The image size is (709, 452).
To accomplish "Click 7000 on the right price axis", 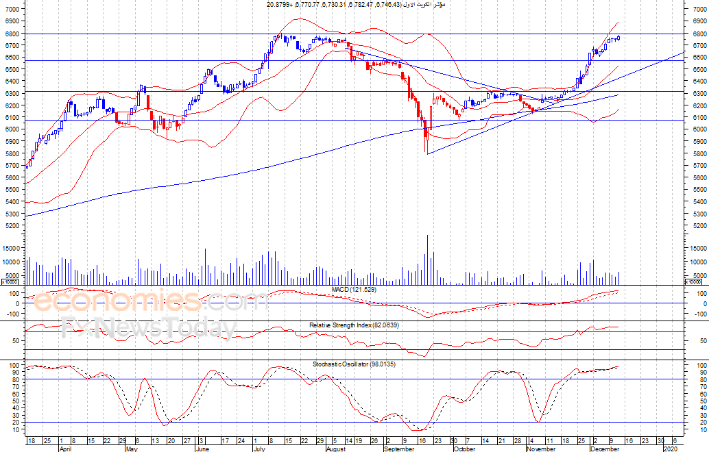I will click(699, 9).
